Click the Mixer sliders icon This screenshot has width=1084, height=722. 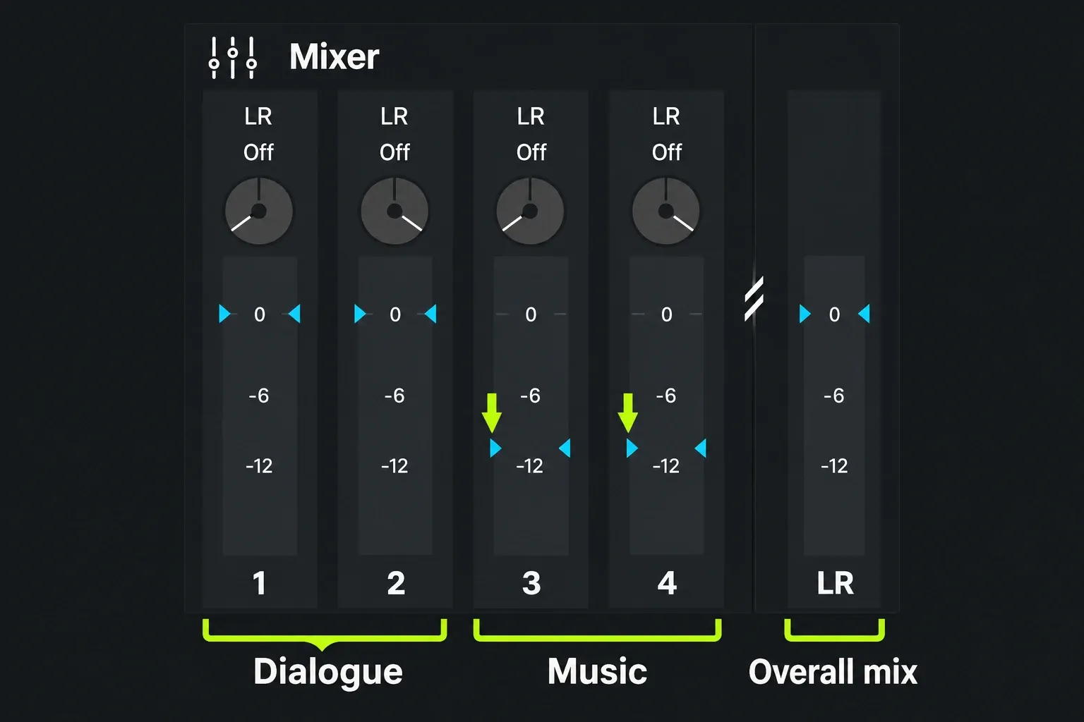tap(233, 57)
